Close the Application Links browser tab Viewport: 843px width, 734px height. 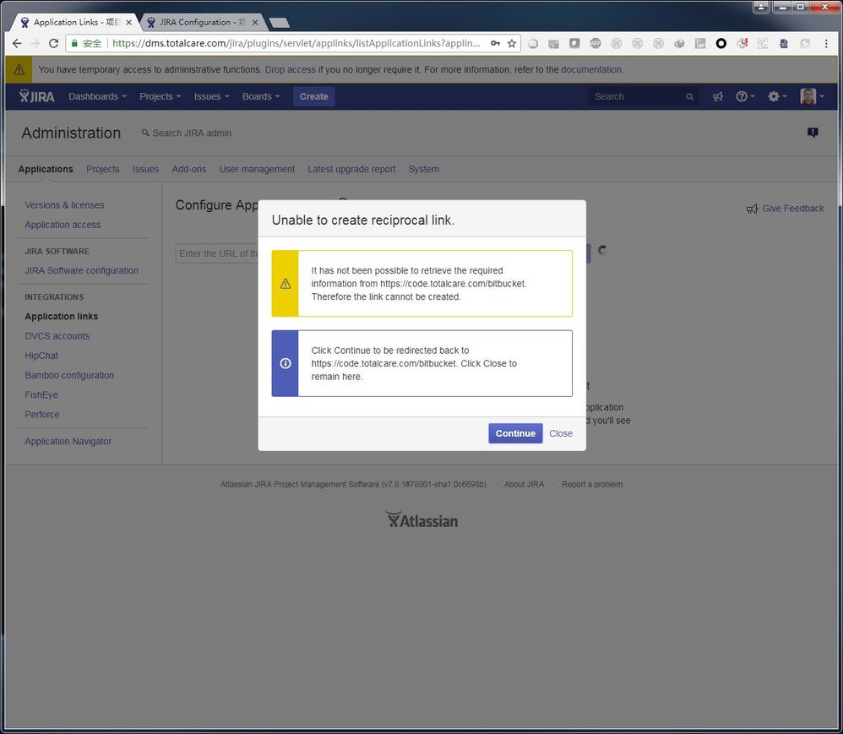(x=128, y=22)
